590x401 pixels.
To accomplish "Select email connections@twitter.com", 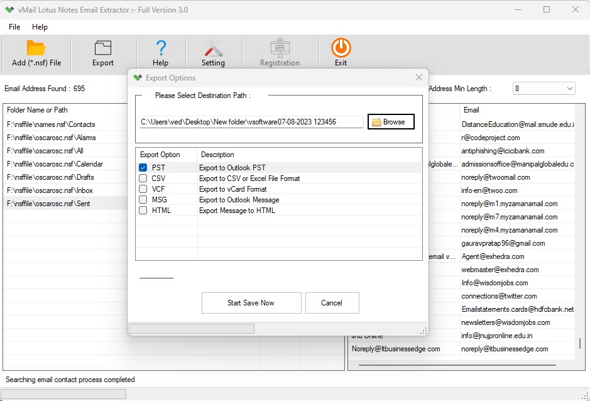I will click(x=499, y=295).
